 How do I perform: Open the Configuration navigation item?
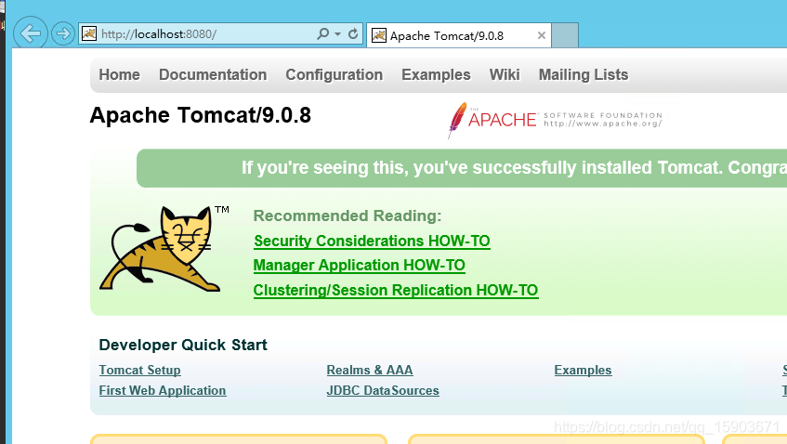334,74
